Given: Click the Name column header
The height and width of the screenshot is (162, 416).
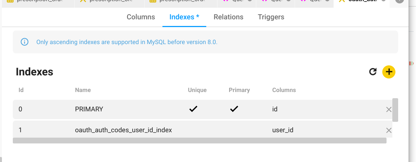Looking at the screenshot, I should point(83,90).
